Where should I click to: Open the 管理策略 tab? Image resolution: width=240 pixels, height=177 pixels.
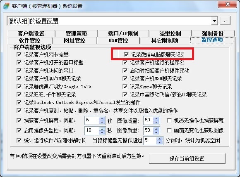[76, 33]
